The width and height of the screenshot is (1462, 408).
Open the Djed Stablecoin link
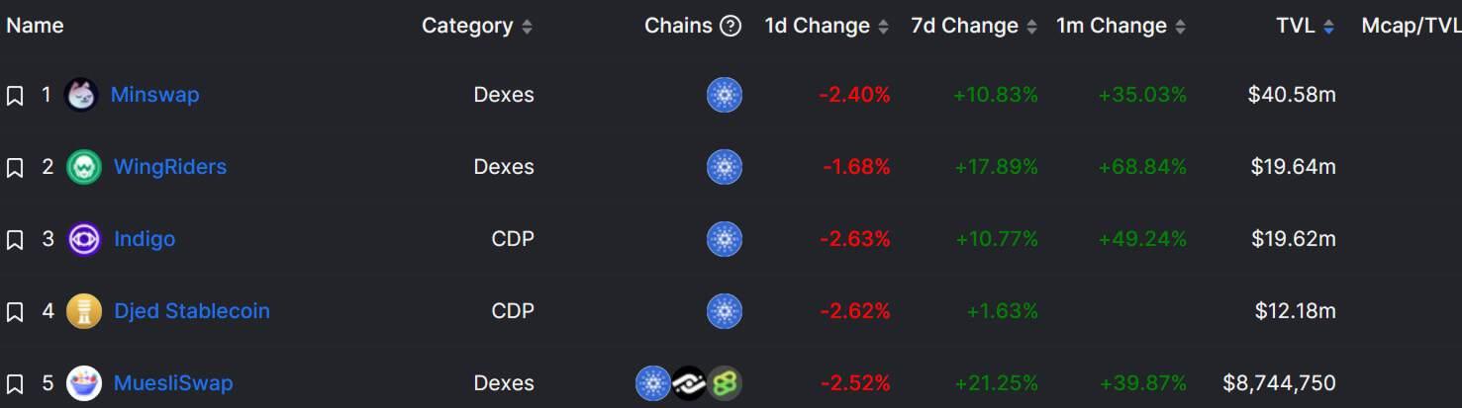point(192,311)
